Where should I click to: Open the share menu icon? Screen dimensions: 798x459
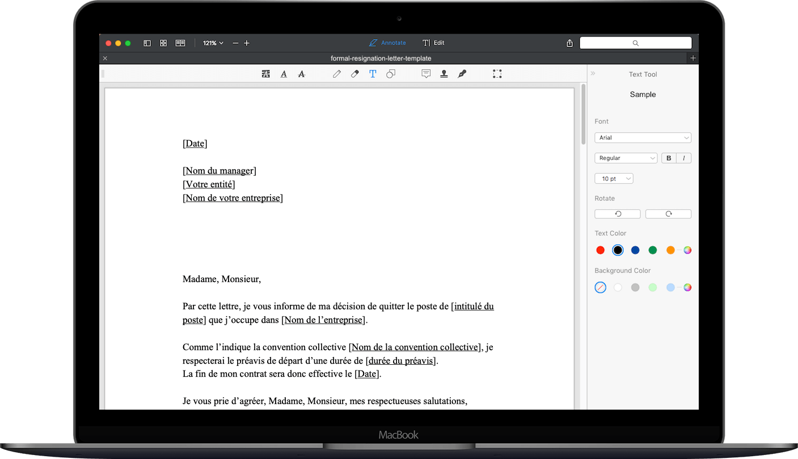pos(569,43)
